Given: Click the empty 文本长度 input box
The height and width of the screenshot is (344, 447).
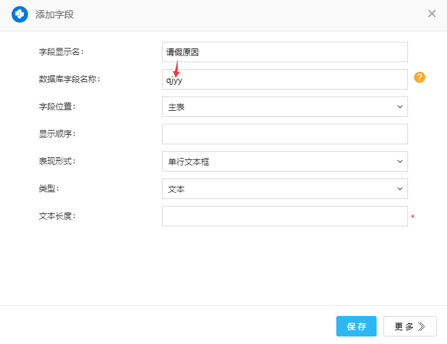Looking at the screenshot, I should tap(284, 216).
